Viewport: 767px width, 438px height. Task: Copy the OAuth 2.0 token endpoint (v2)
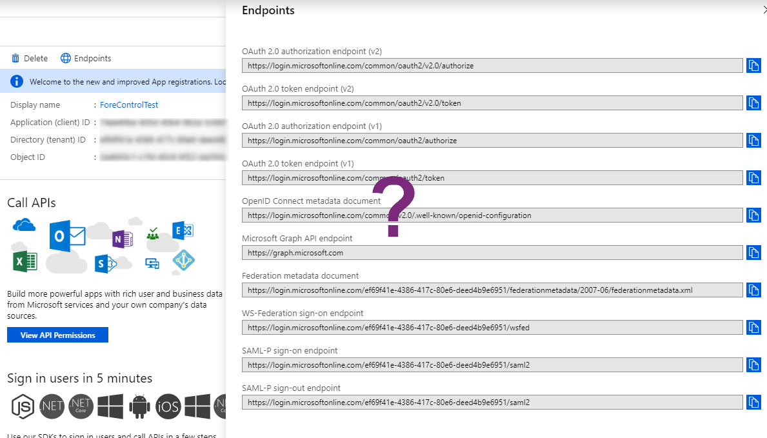coord(753,103)
